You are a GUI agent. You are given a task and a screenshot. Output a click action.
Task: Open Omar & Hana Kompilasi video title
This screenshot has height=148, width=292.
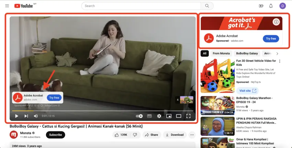tap(255, 141)
